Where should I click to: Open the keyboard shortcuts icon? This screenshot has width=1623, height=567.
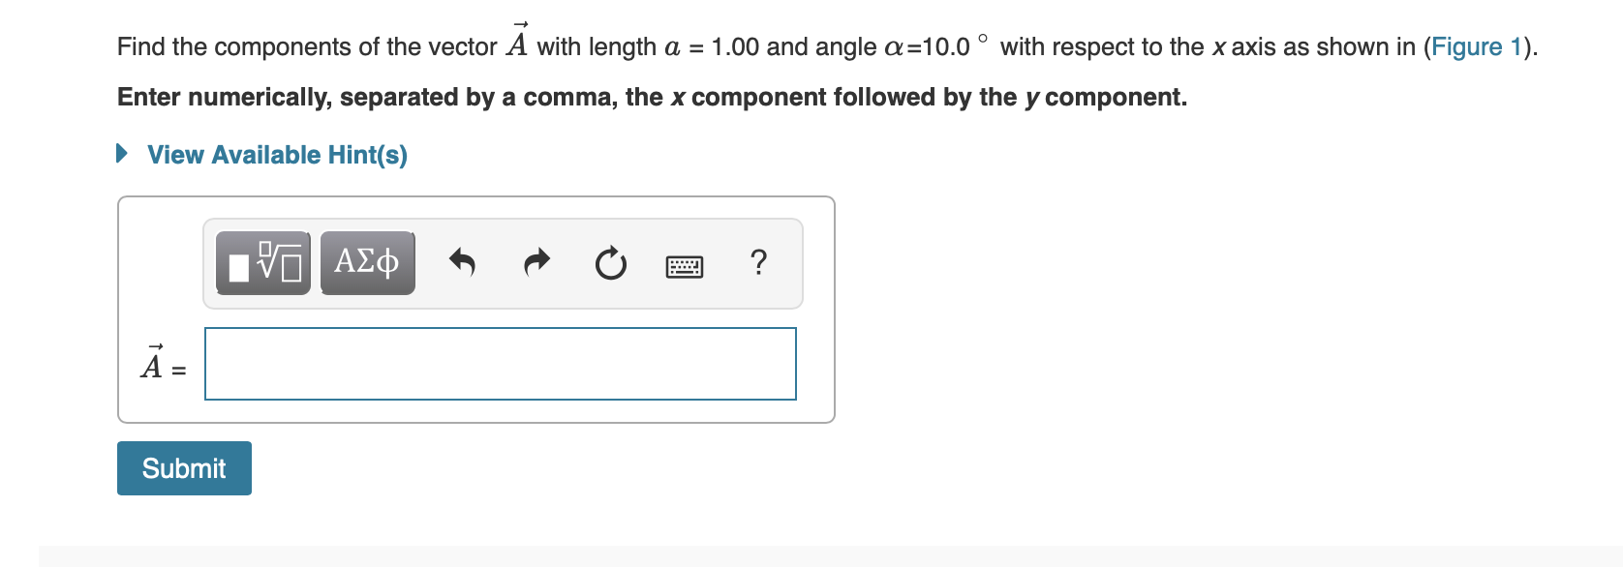[684, 266]
